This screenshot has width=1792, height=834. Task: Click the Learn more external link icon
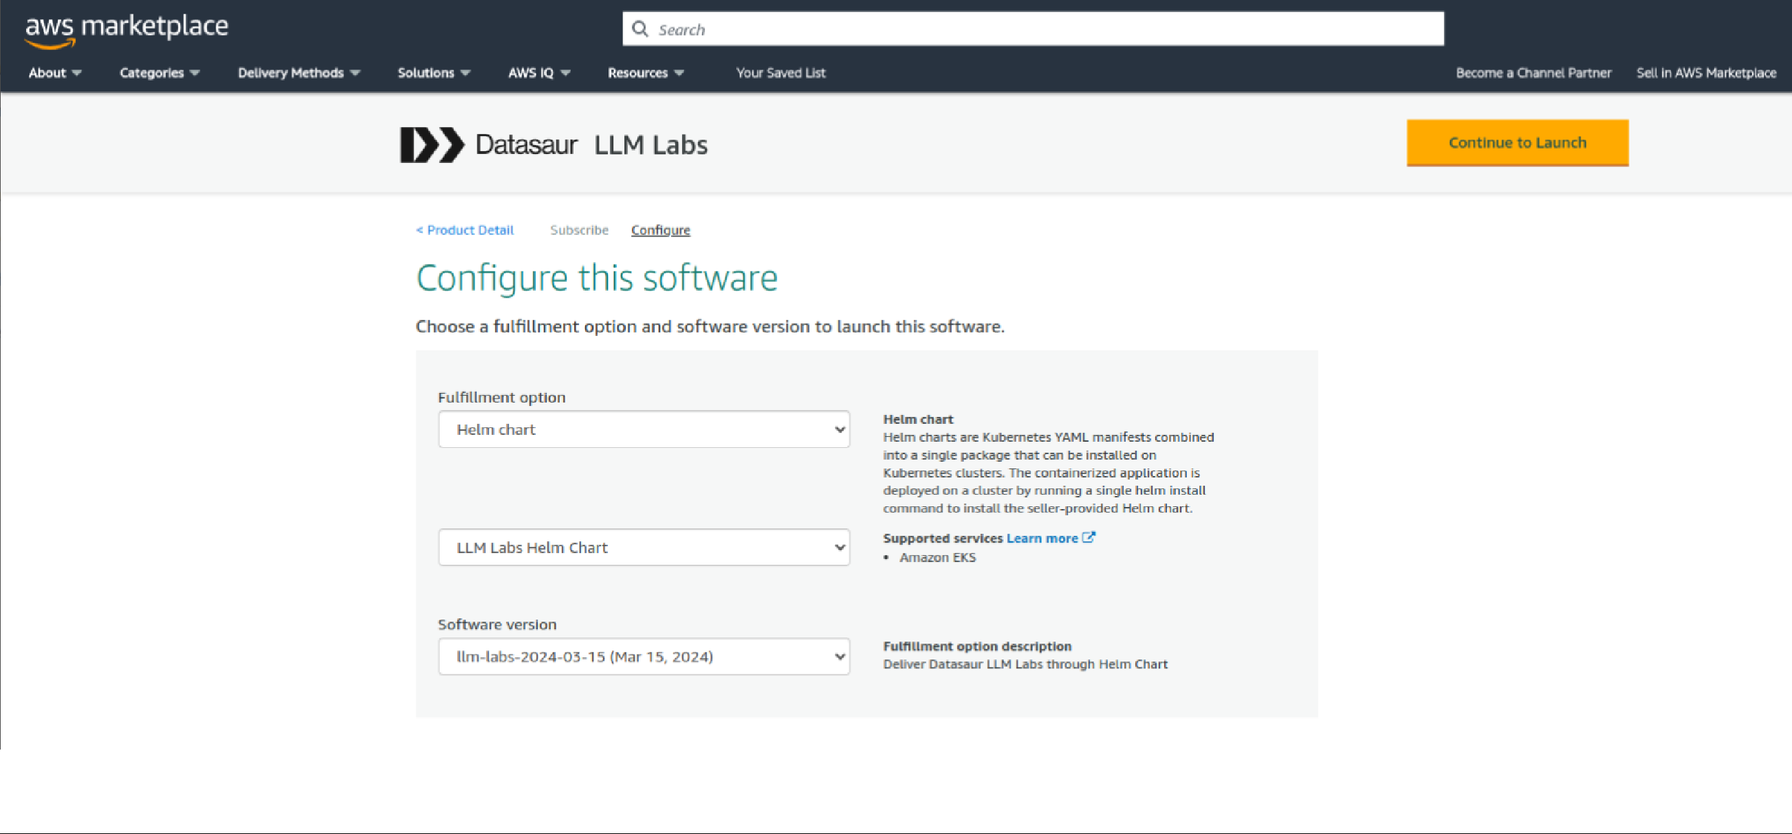1088,537
